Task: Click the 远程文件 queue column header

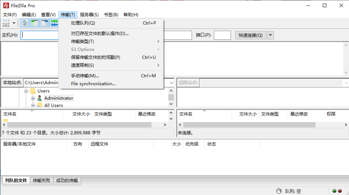Action: pos(121,144)
